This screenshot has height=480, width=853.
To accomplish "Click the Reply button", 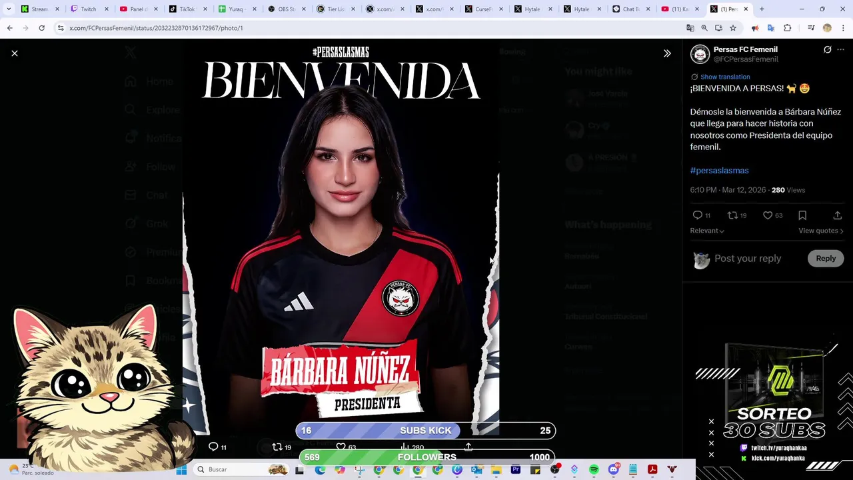I will coord(826,259).
